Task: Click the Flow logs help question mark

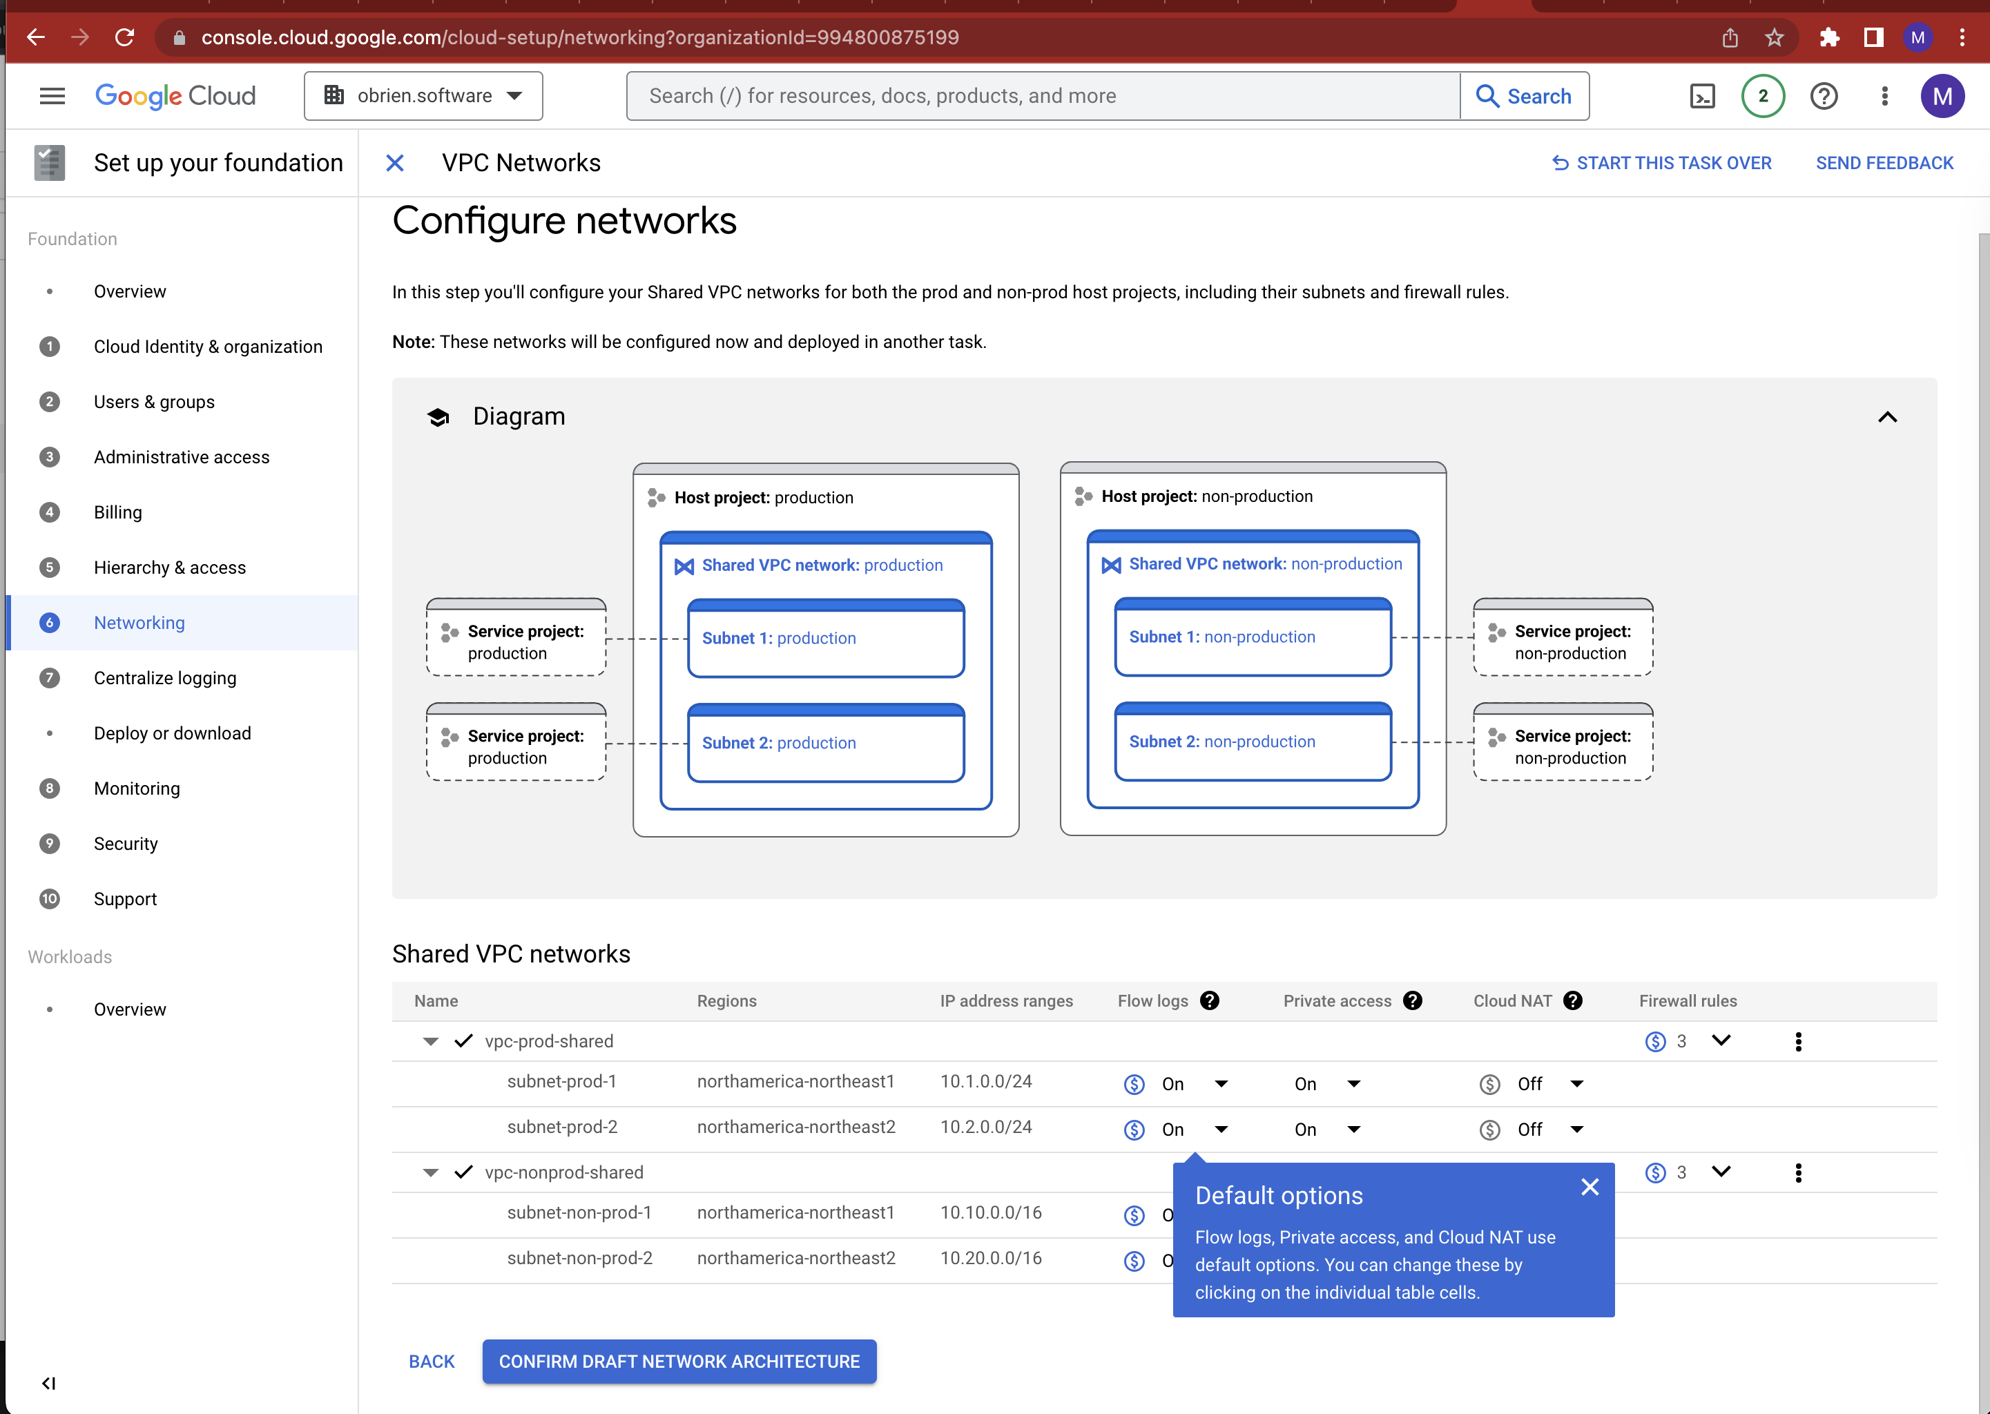Action: click(x=1210, y=1000)
